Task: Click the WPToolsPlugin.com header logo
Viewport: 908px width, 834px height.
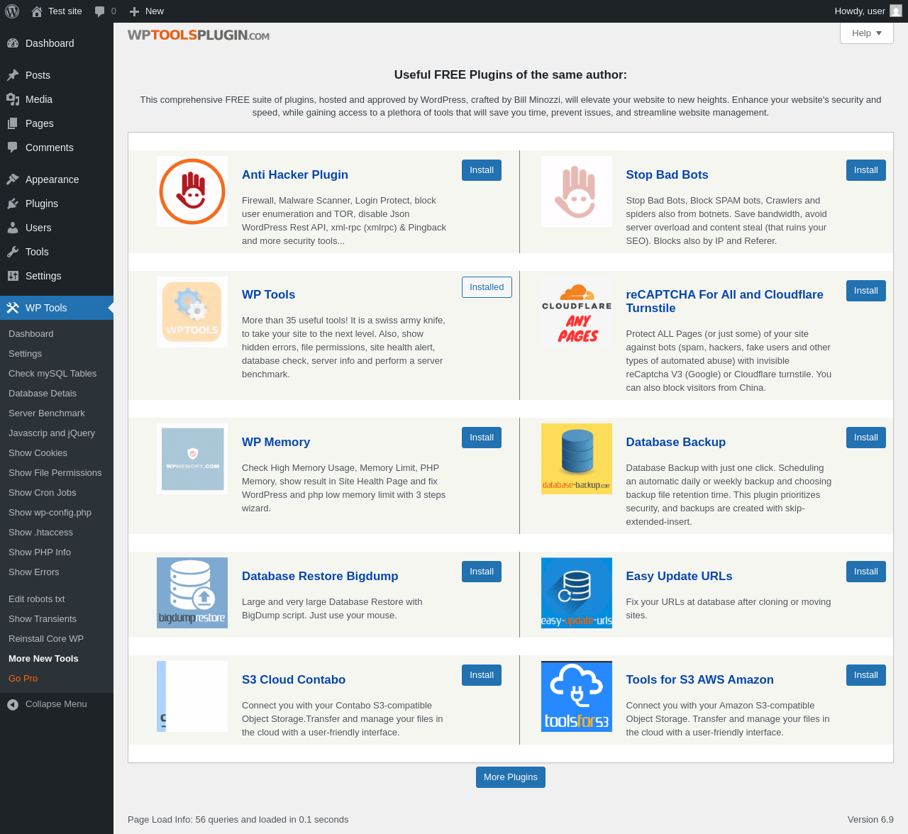Action: pyautogui.click(x=199, y=35)
